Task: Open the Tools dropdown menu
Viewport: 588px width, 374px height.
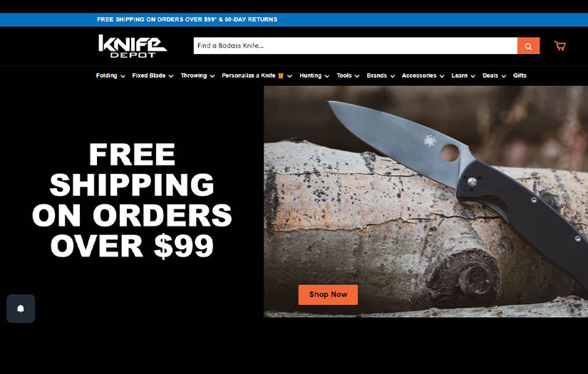Action: [348, 76]
